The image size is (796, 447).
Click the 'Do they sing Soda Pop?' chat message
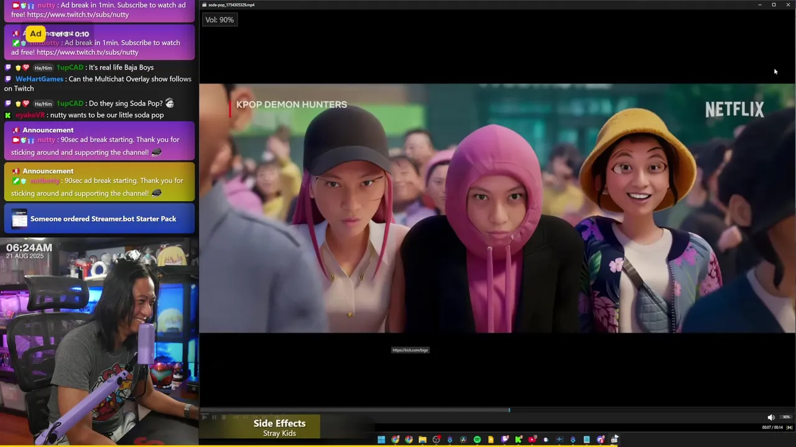(126, 103)
